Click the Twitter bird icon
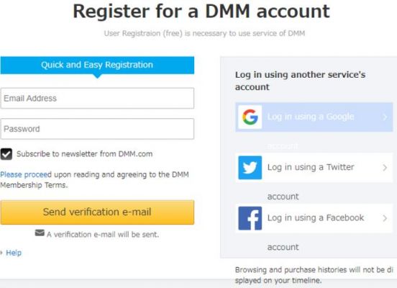This screenshot has height=288, width=397. pos(250,168)
